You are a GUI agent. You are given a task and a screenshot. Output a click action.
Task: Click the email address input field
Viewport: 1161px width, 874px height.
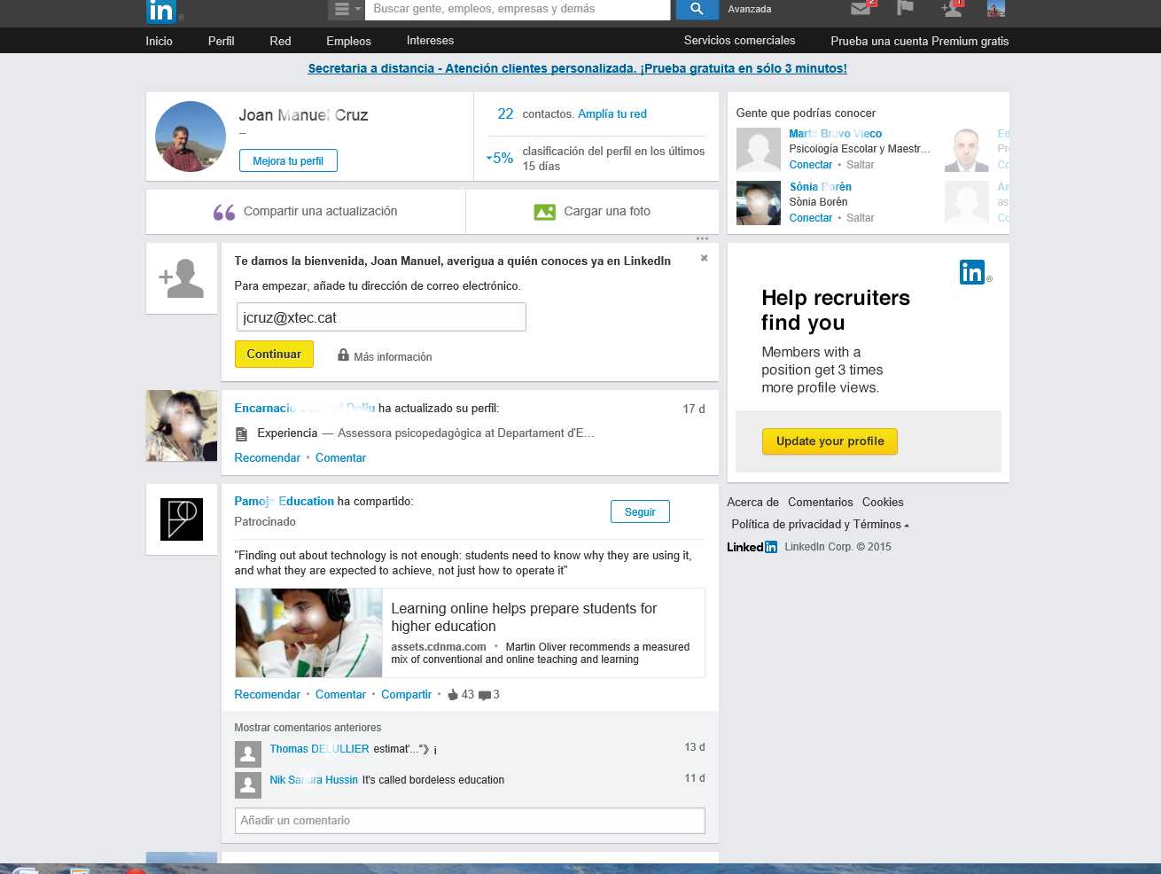381,317
